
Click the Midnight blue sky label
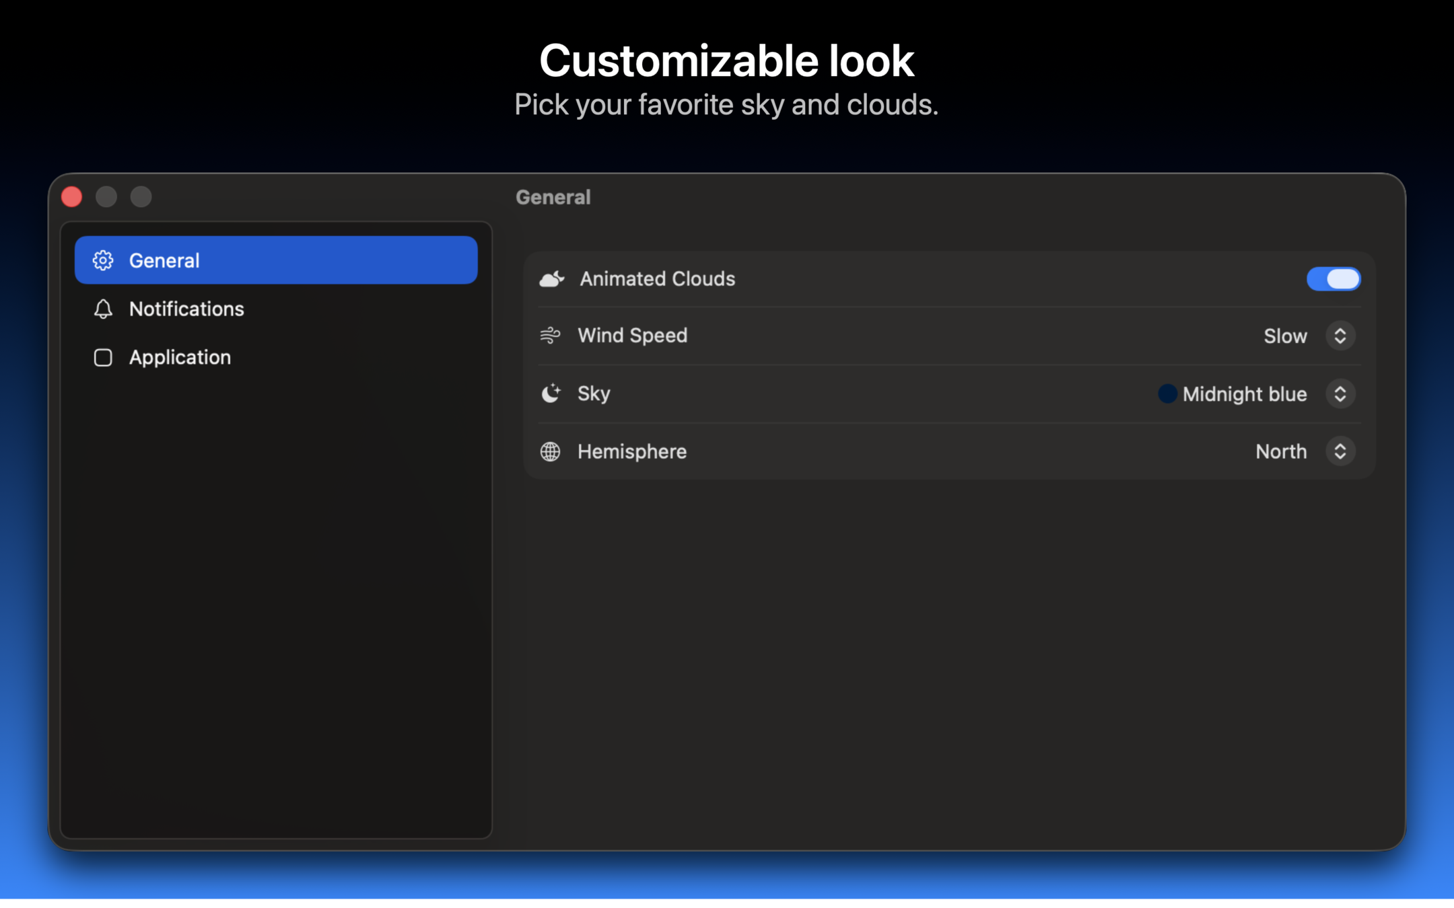(x=1244, y=393)
